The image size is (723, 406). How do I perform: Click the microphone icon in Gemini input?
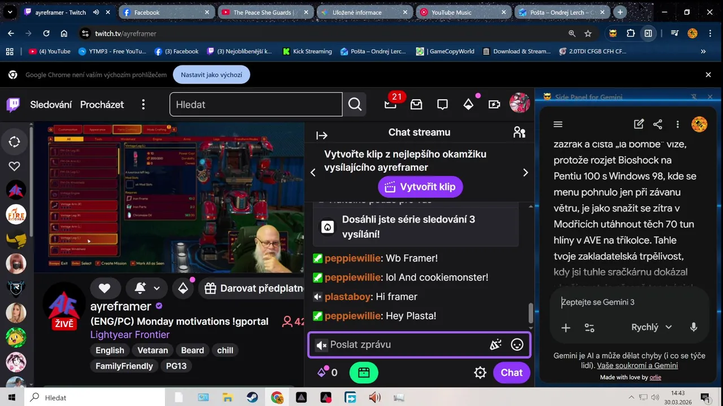694,327
